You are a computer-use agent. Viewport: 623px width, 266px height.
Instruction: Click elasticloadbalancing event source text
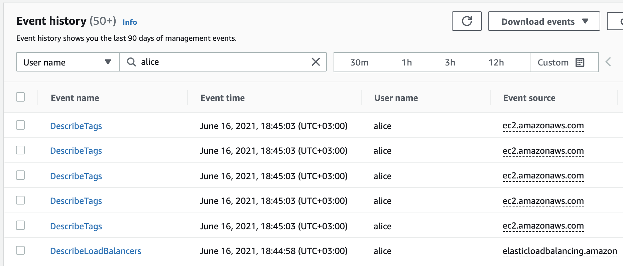point(559,251)
